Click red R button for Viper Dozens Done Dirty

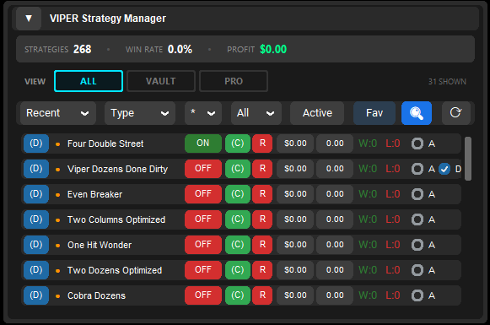click(x=262, y=169)
